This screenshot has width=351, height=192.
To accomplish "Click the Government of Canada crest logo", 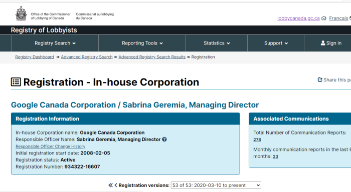I will [x=21, y=13].
